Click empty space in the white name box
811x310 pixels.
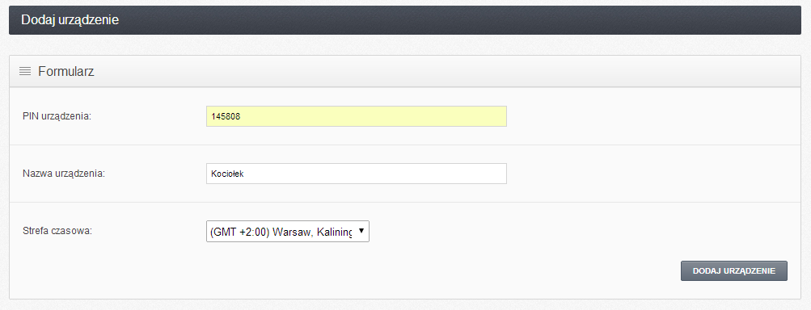pyautogui.click(x=378, y=174)
